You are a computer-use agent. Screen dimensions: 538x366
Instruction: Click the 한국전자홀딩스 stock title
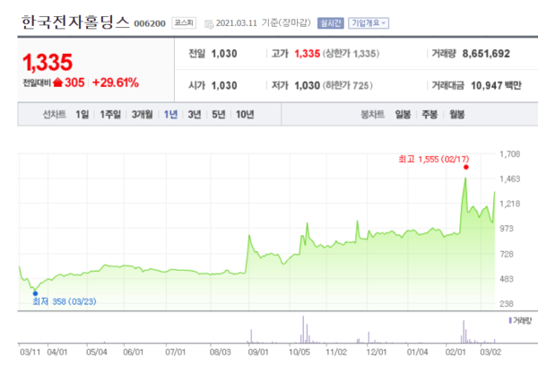pos(75,22)
